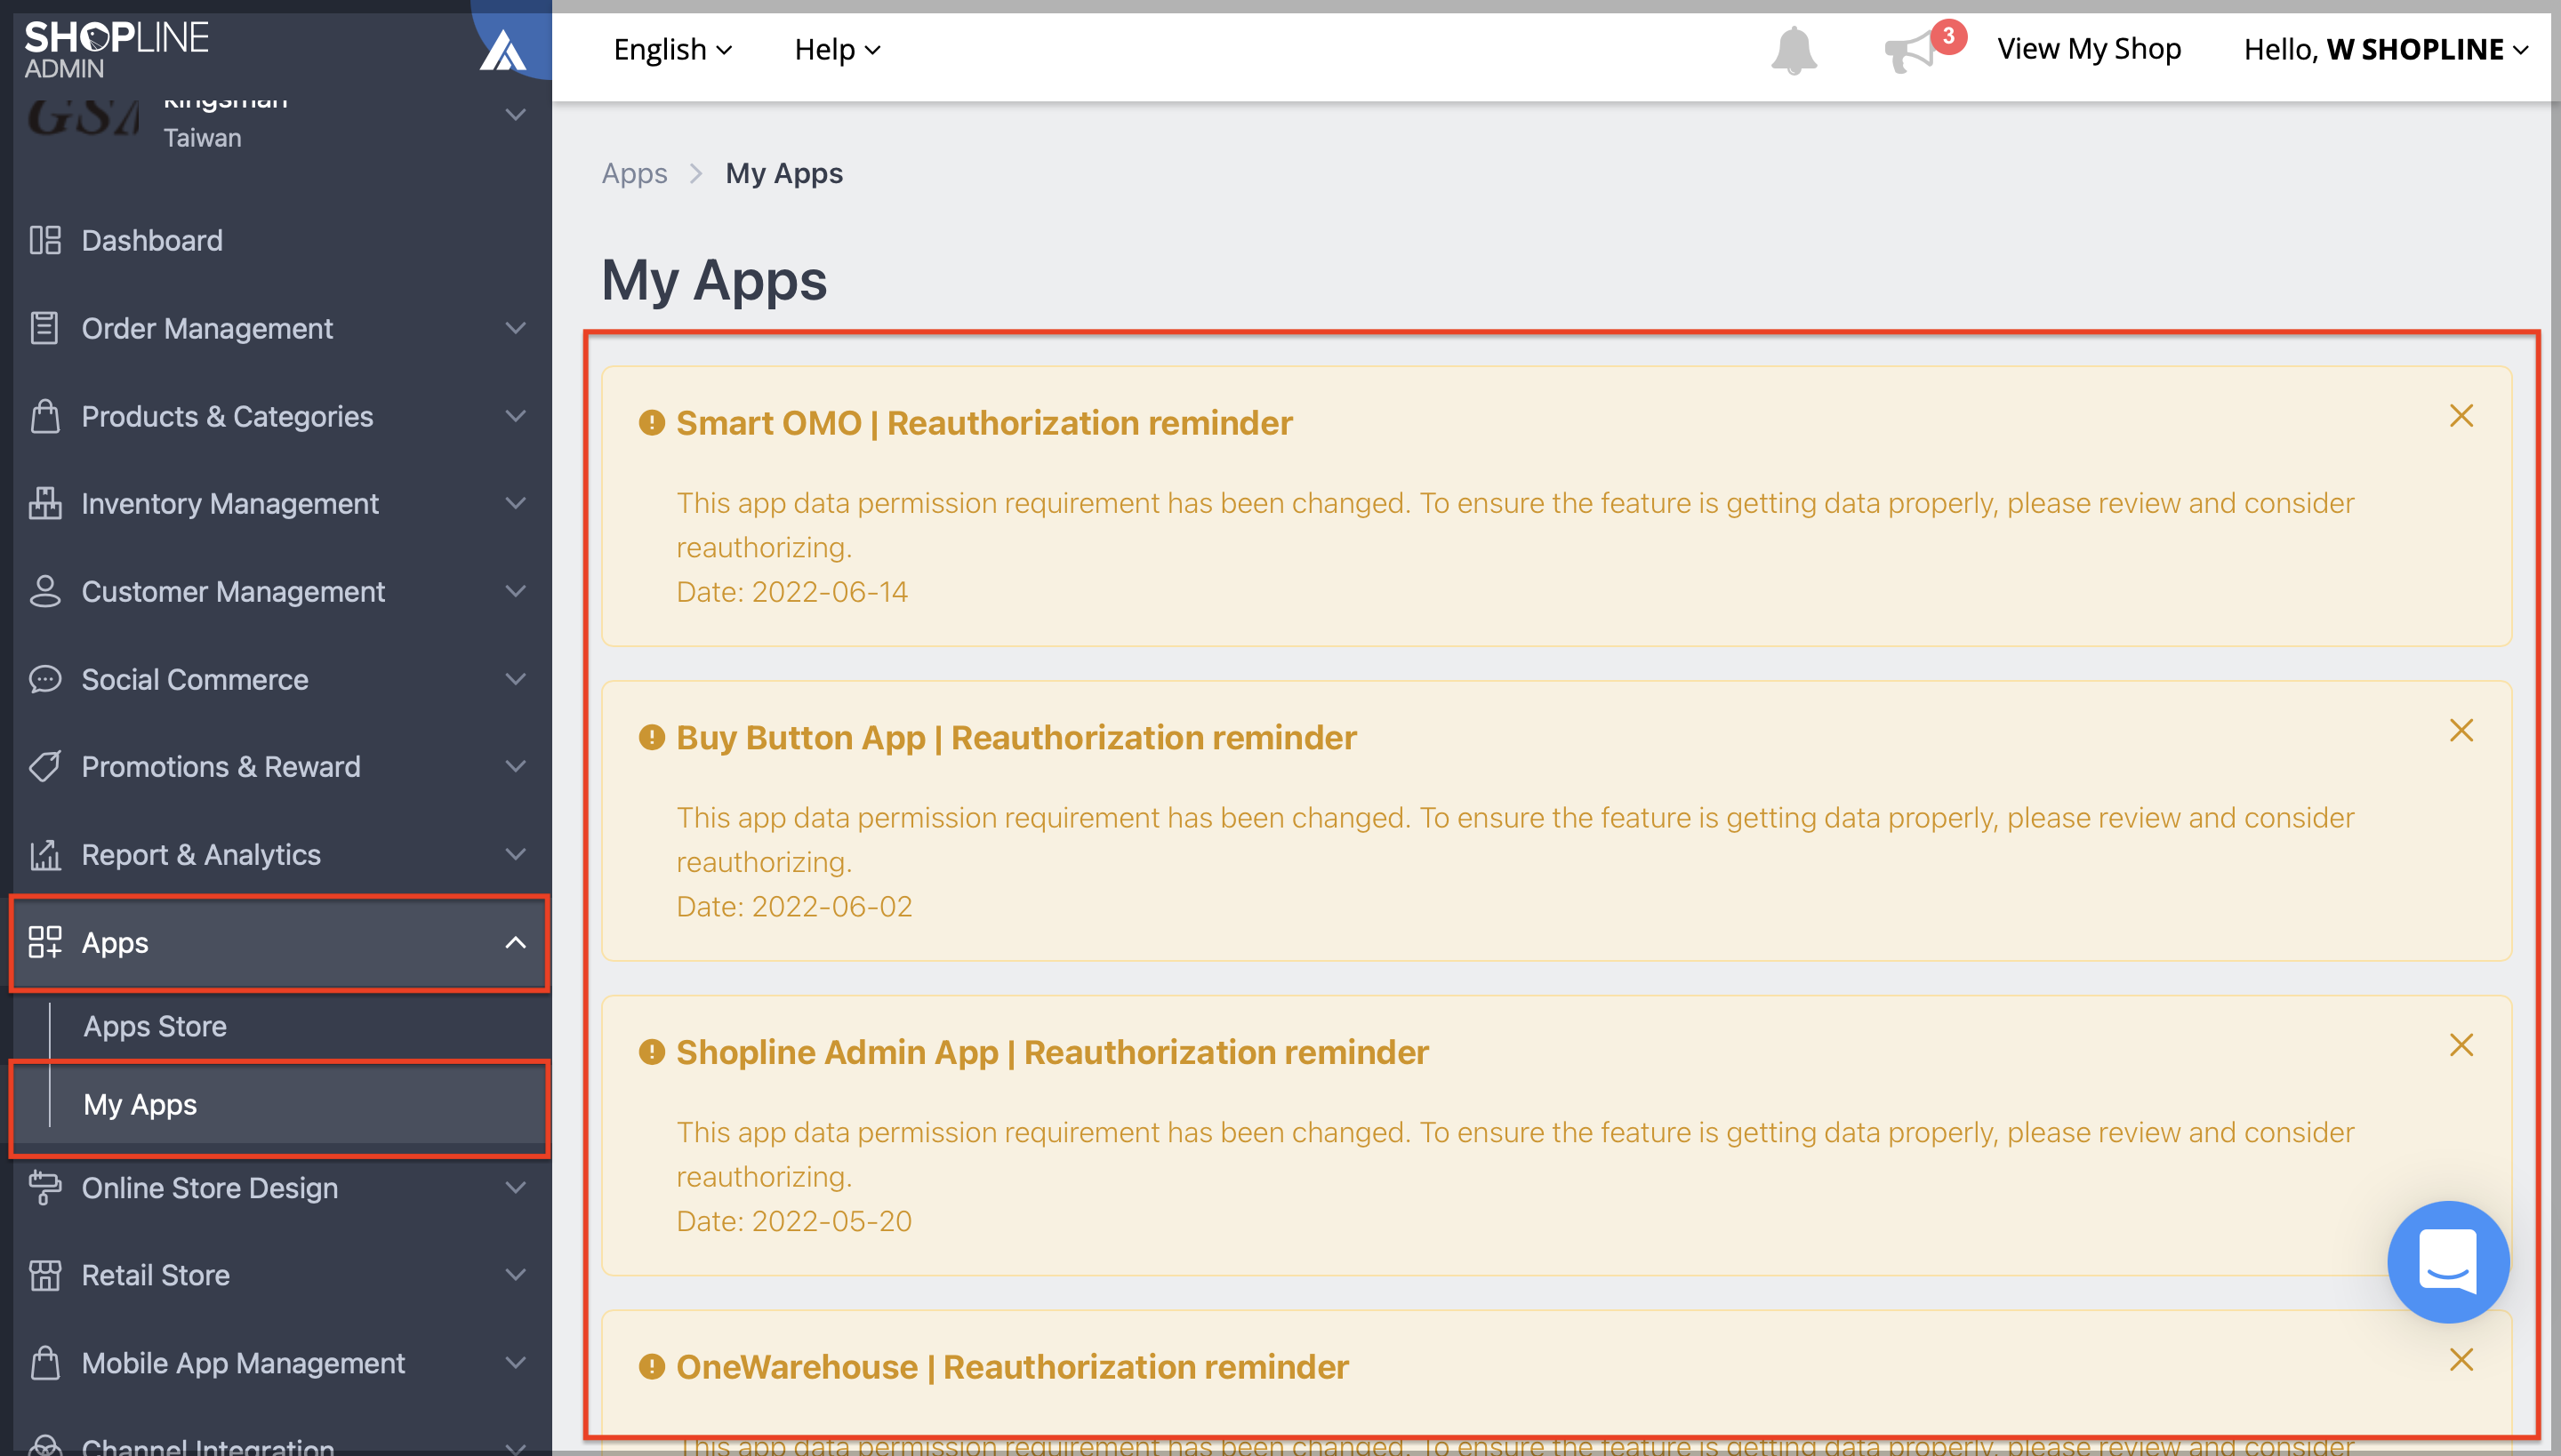
Task: Click the Inventory Management boxes icon
Action: coord(45,503)
